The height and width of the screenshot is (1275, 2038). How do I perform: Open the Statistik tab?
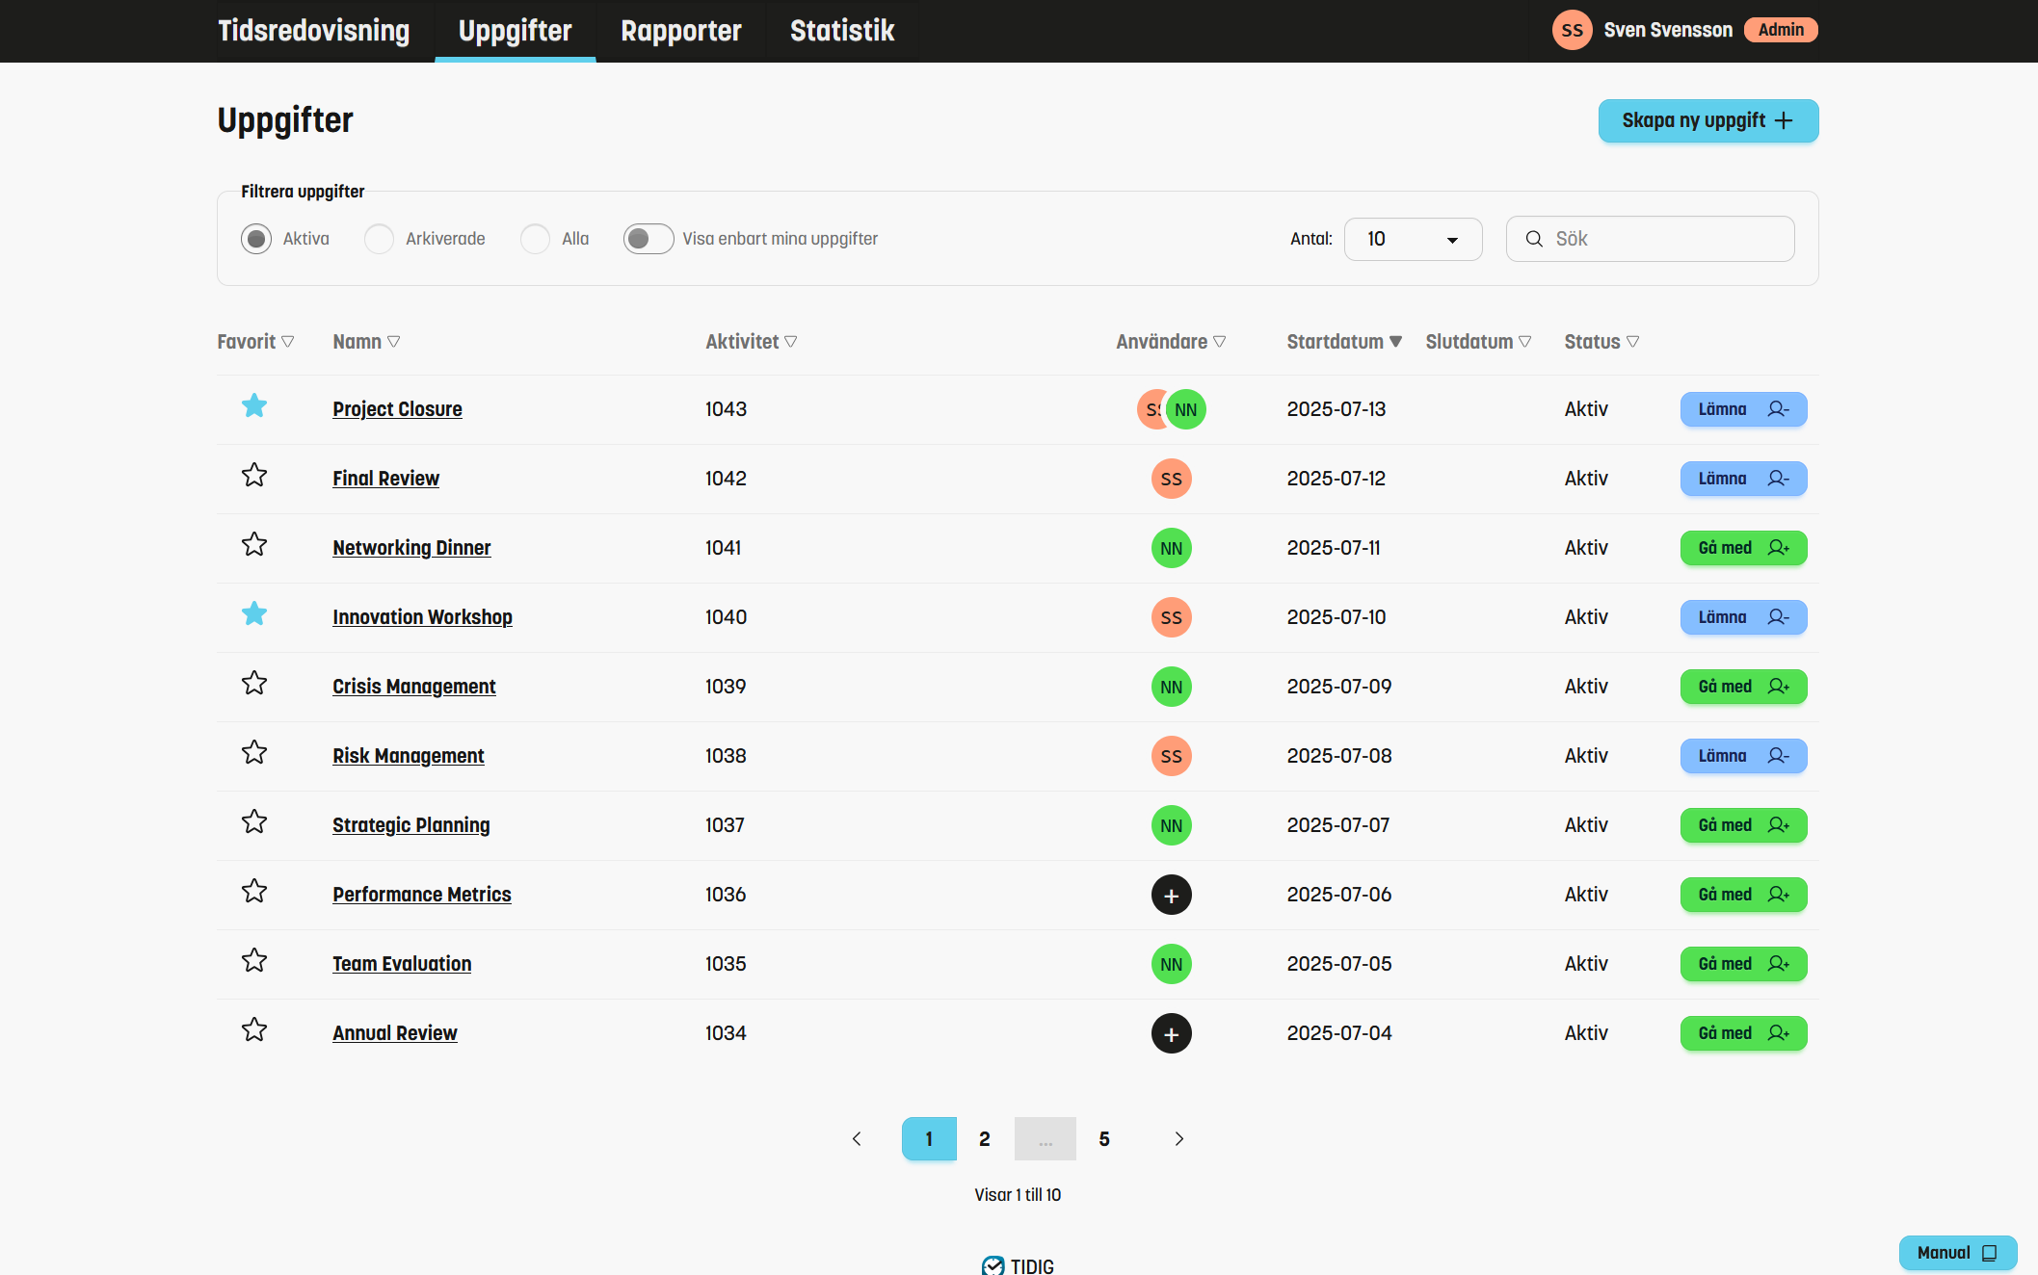click(841, 31)
